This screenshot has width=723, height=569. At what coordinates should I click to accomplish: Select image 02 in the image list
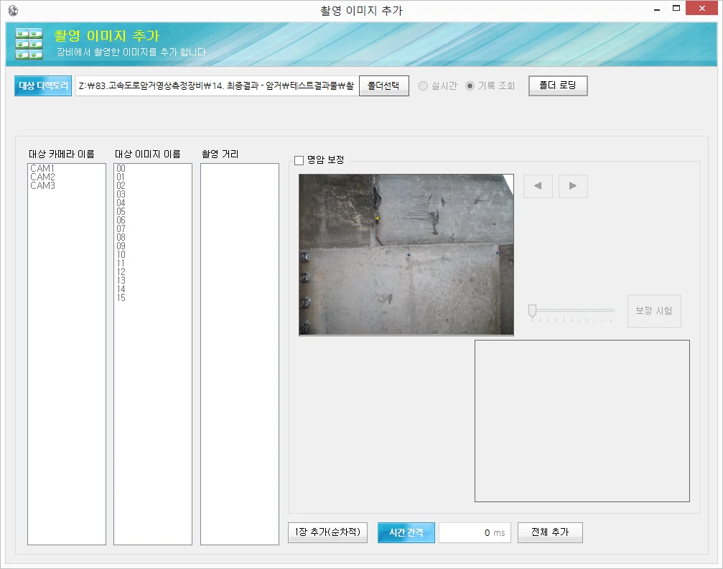point(121,185)
